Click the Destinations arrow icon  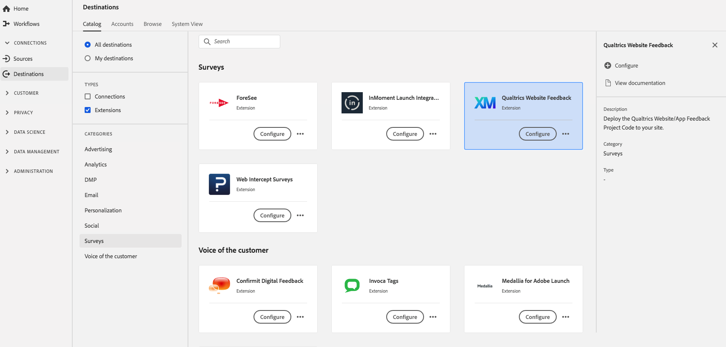click(6, 74)
